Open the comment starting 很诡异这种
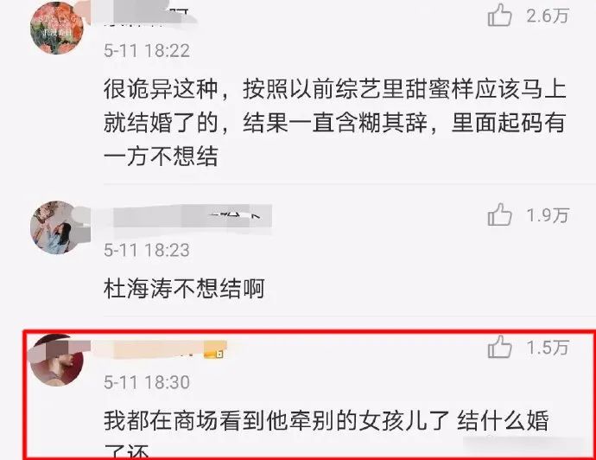Image resolution: width=596 pixels, height=460 pixels. pyautogui.click(x=335, y=123)
